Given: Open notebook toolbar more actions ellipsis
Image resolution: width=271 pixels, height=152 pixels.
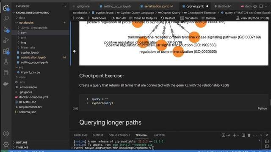Looking at the screenshot, I should 221,18.
